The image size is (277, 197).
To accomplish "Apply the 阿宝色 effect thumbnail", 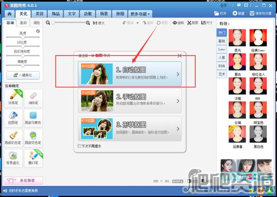I will [x=258, y=110].
